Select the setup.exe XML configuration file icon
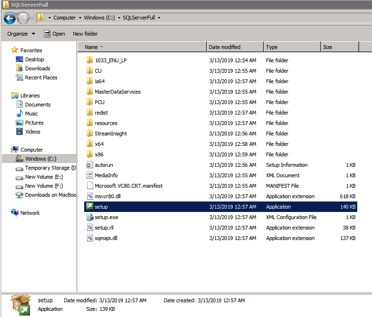 click(x=89, y=217)
